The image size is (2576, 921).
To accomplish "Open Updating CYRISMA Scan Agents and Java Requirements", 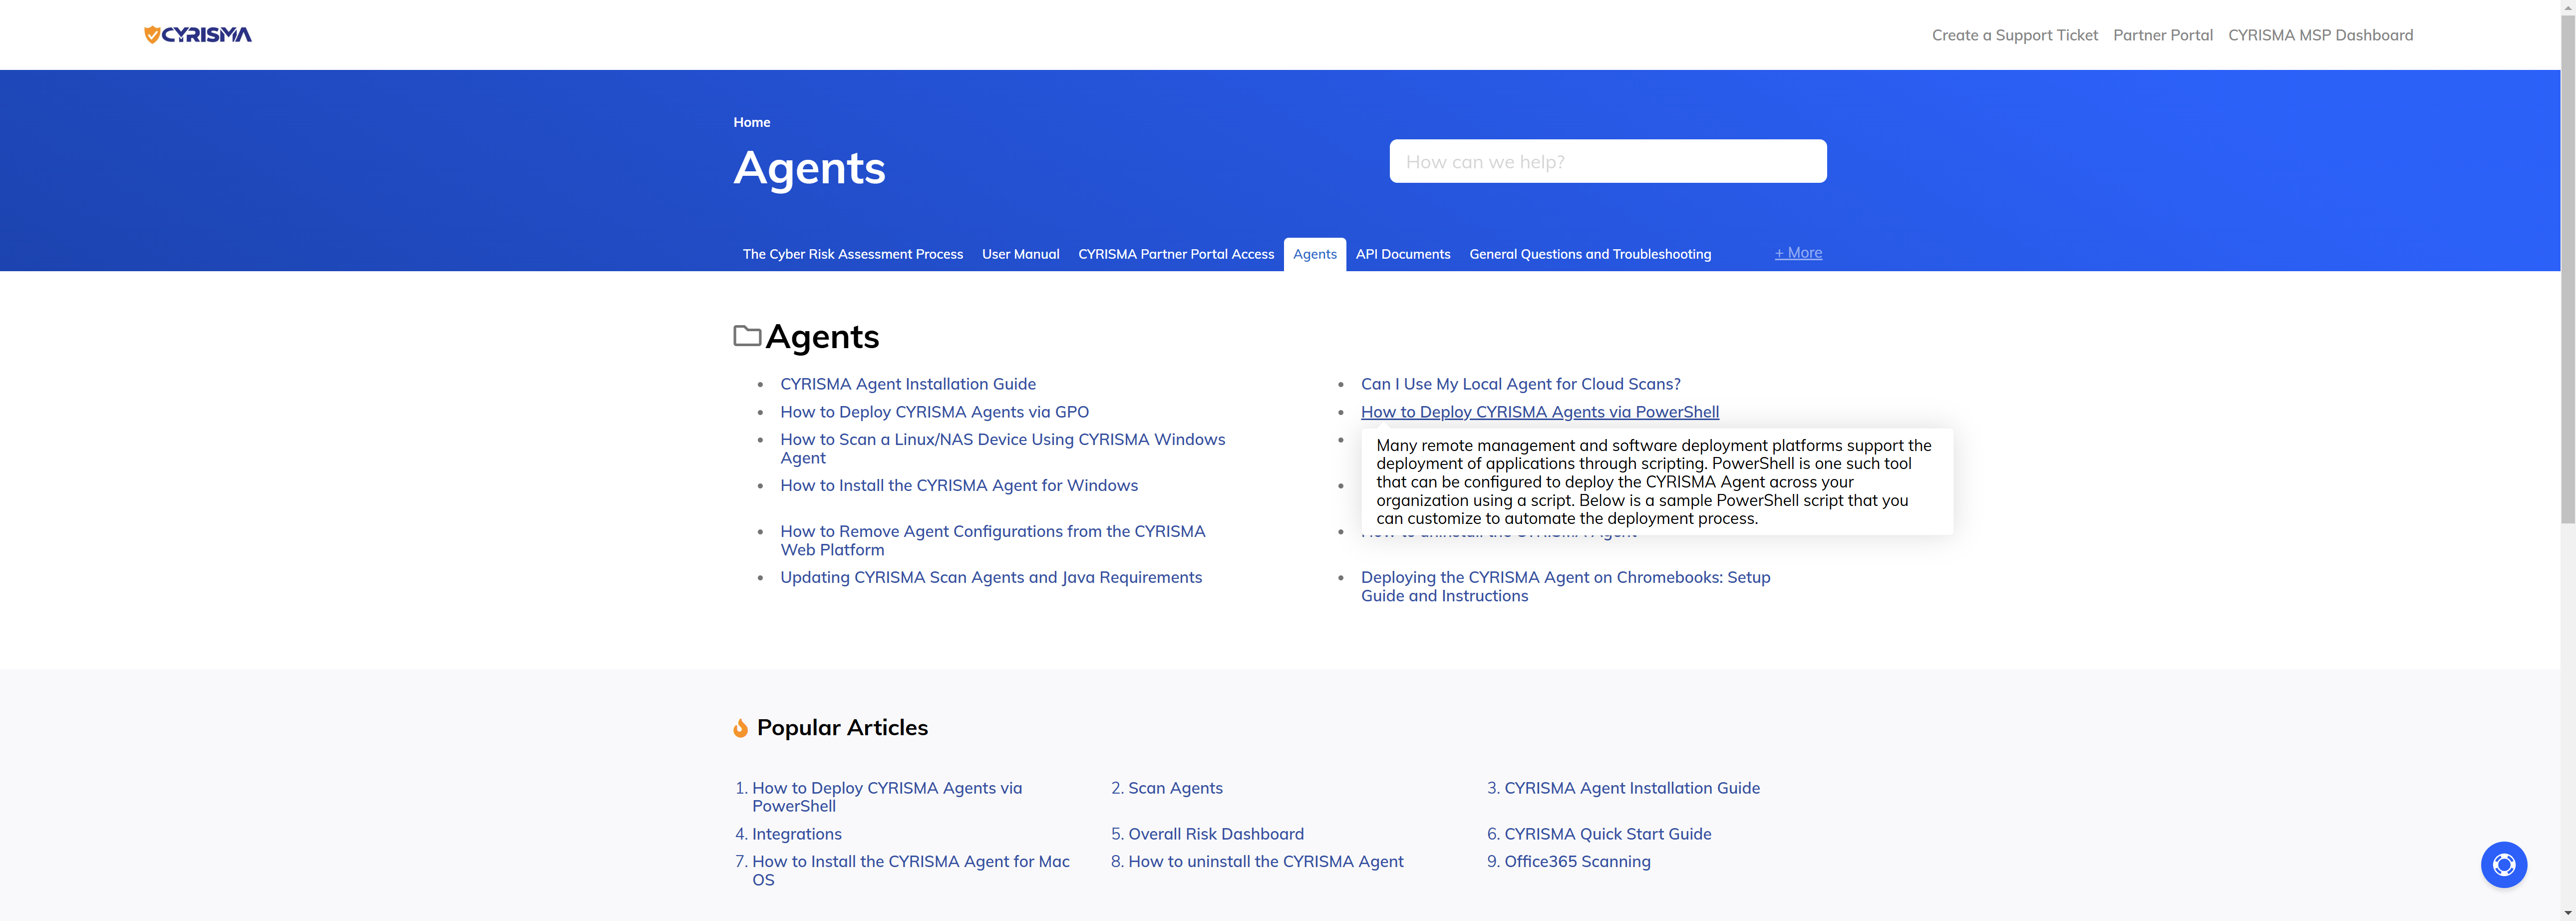I will [990, 577].
